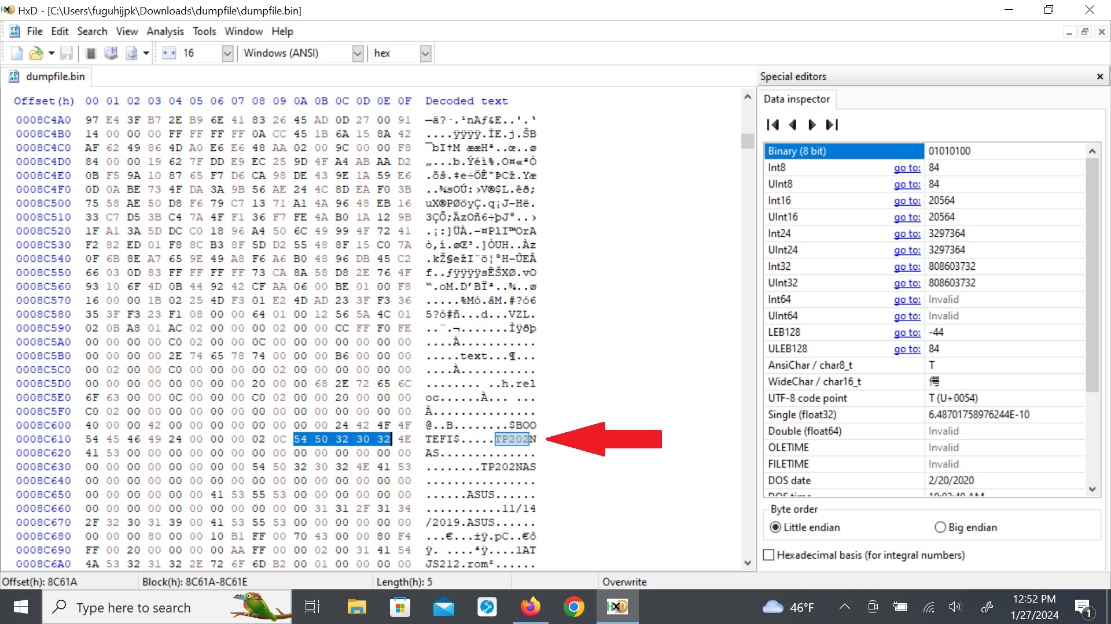Viewport: 1111px width, 624px height.
Task: Click the Open file folder icon
Action: tap(36, 53)
